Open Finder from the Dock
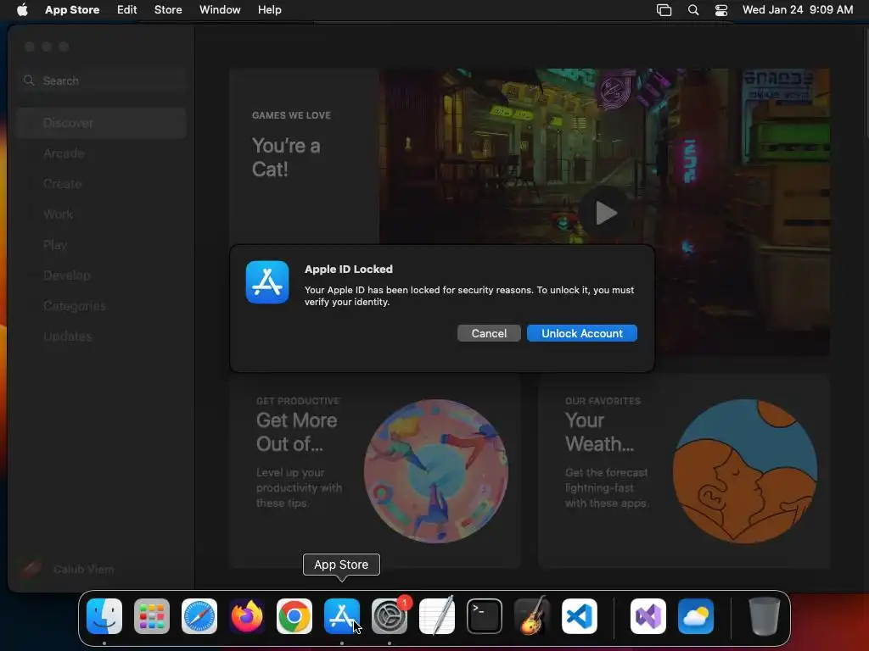 pyautogui.click(x=104, y=616)
